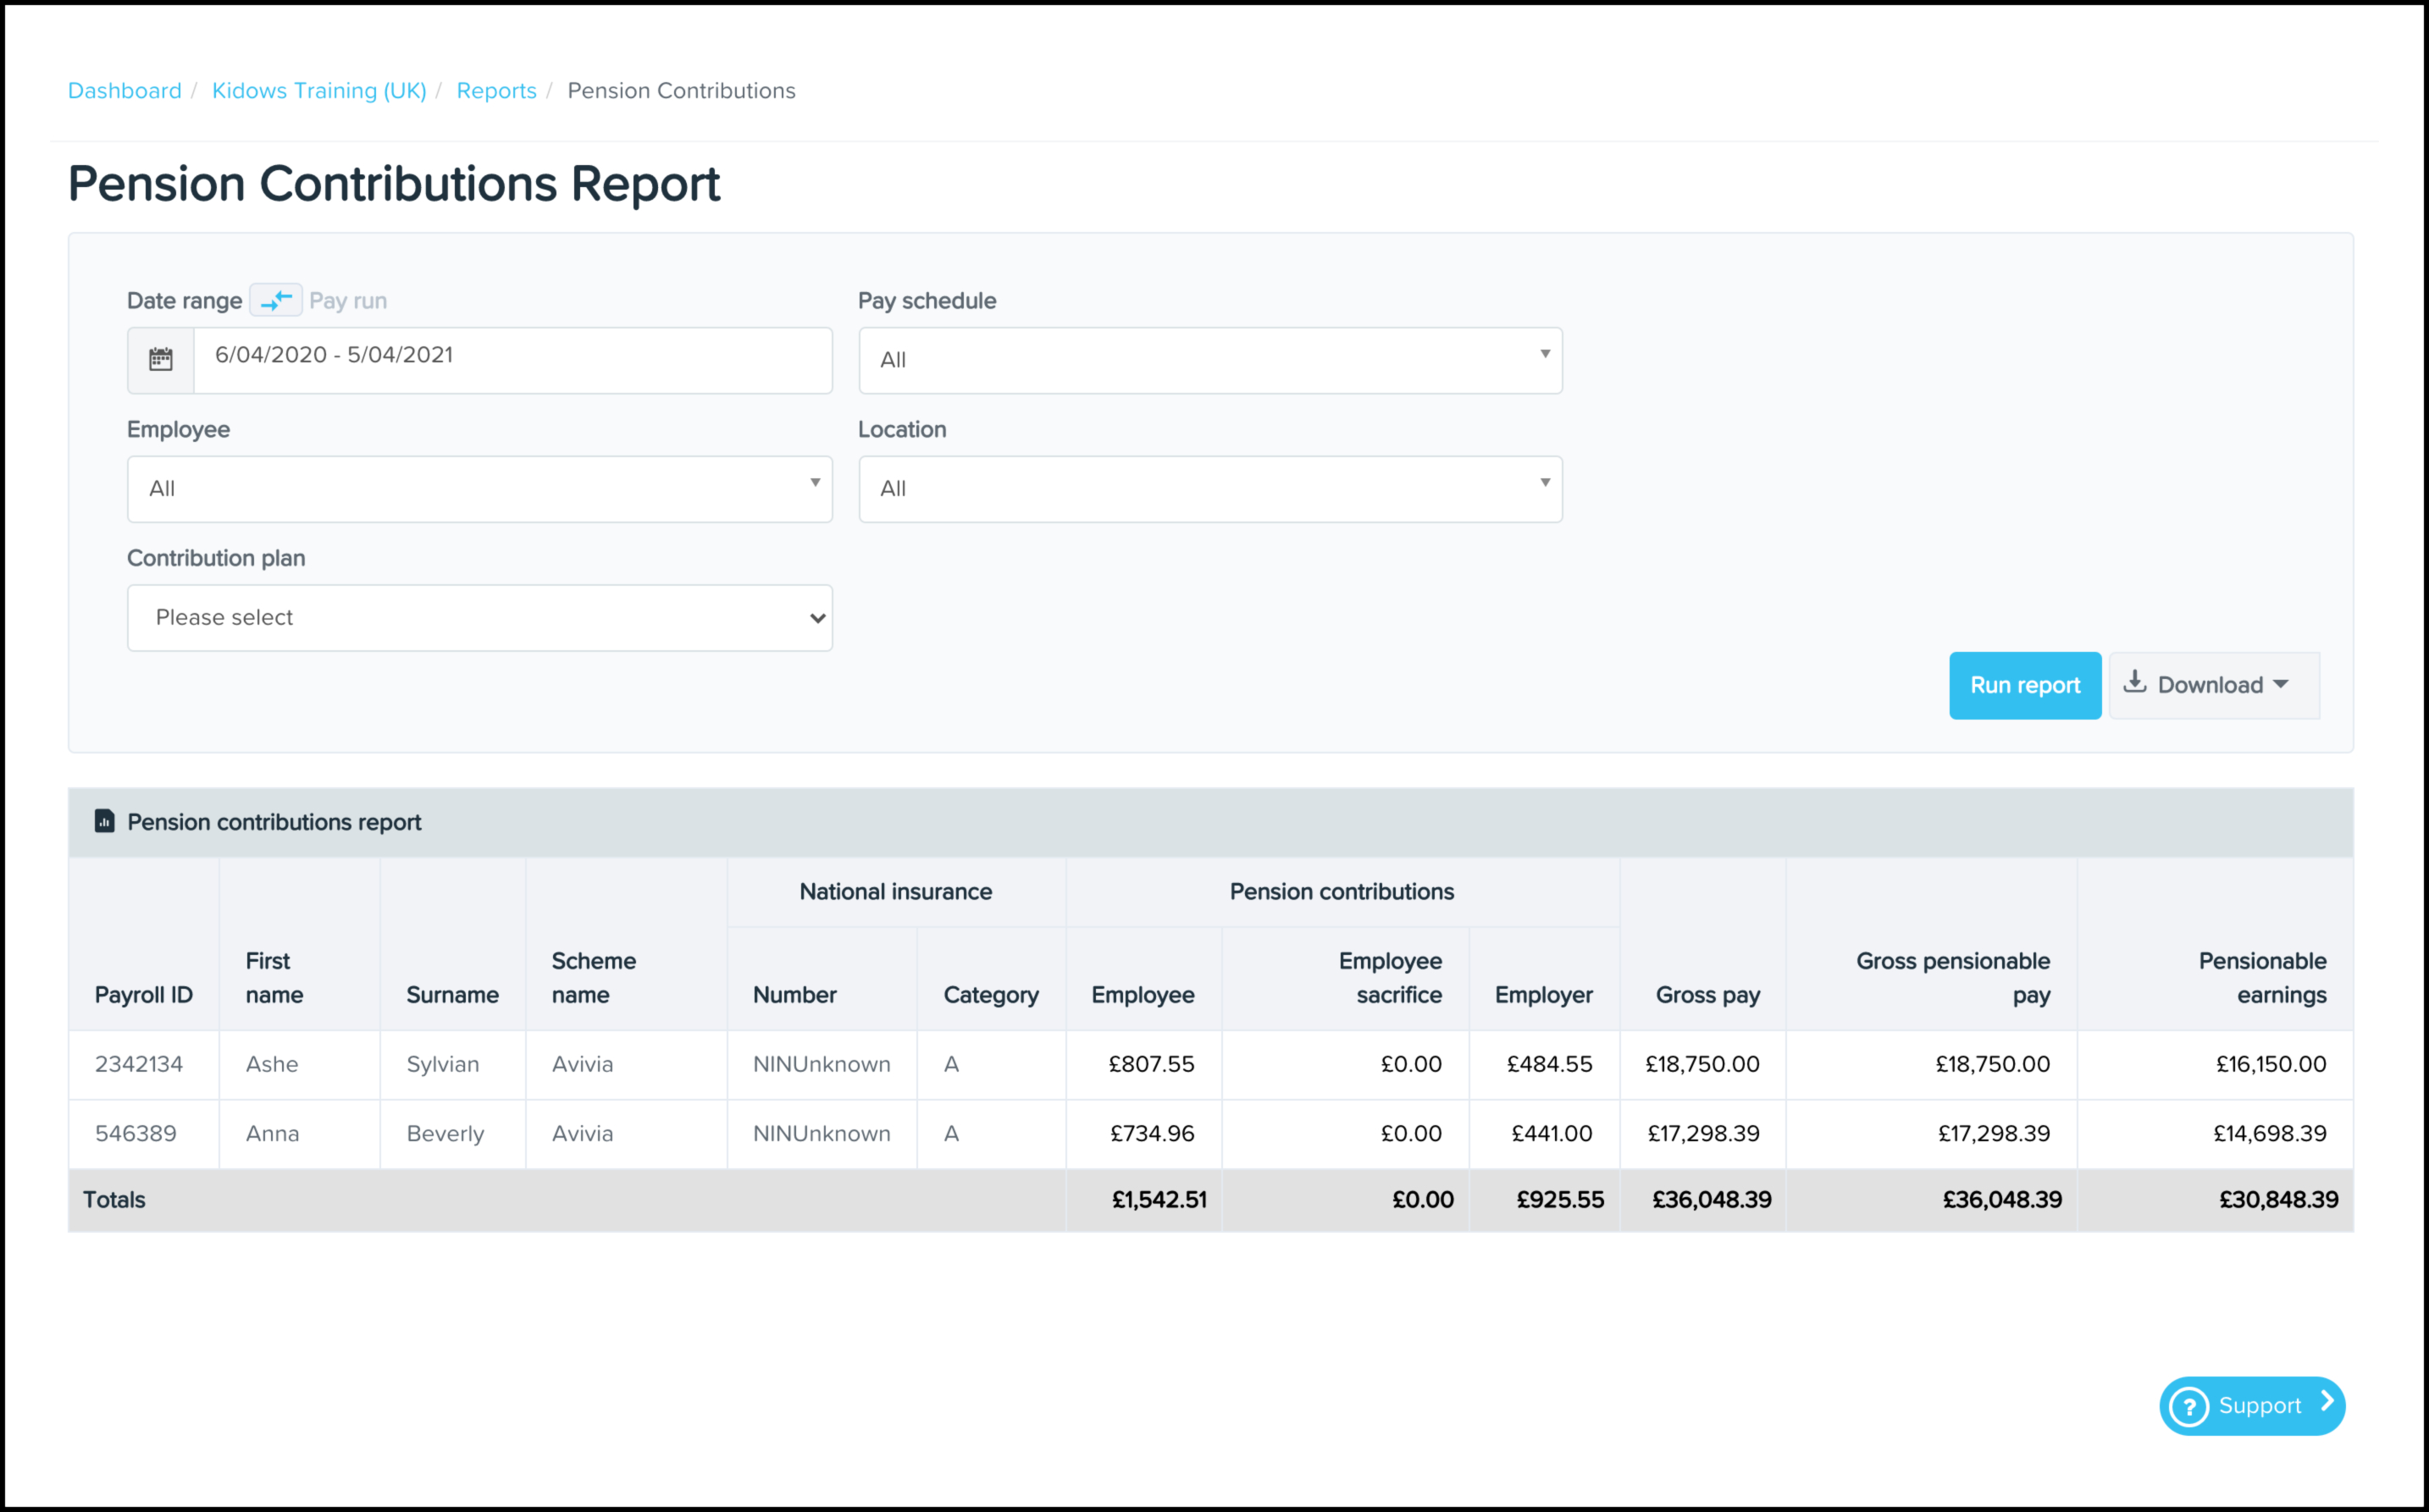Click the report document icon in header
Viewport: 2429px width, 1512px height.
click(x=104, y=821)
